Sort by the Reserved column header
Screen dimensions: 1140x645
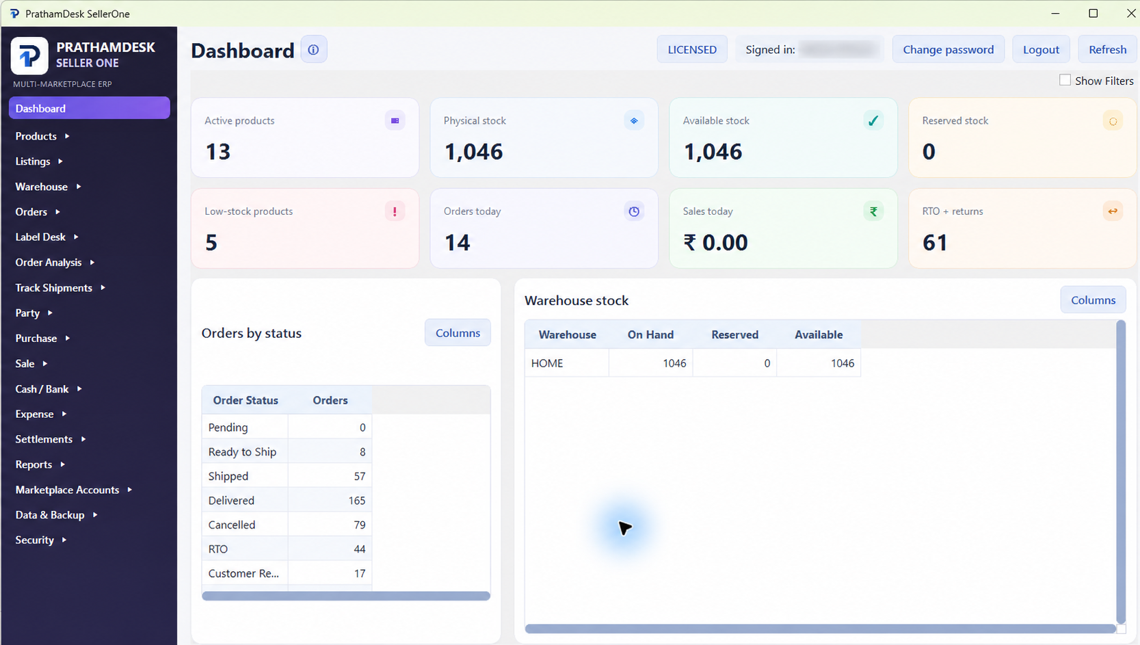[x=734, y=334]
